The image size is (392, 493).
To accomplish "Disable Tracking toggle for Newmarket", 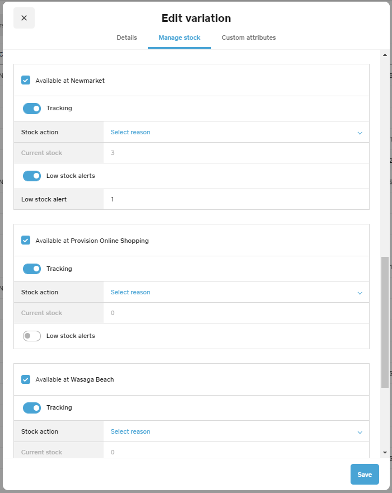I will click(x=32, y=108).
